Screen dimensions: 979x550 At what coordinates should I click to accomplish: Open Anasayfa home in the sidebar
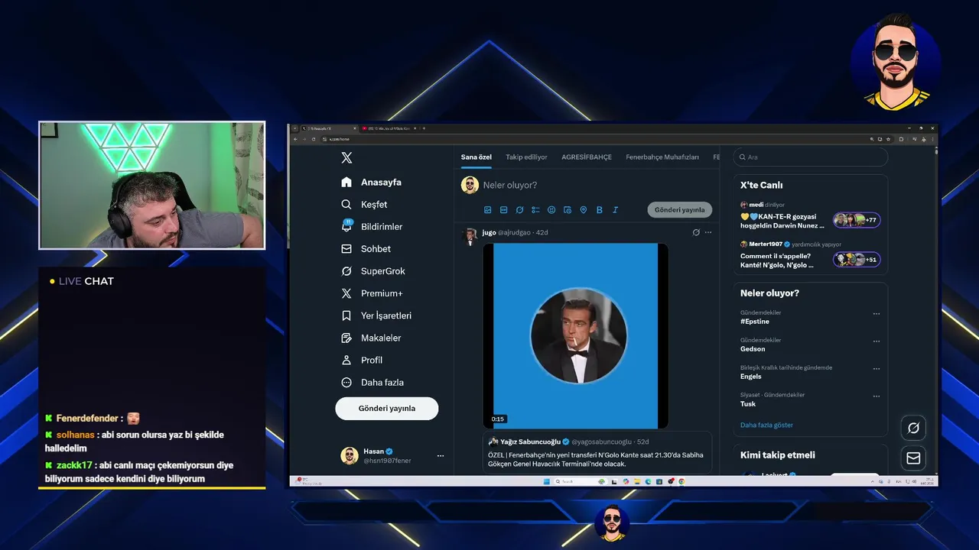(x=372, y=182)
